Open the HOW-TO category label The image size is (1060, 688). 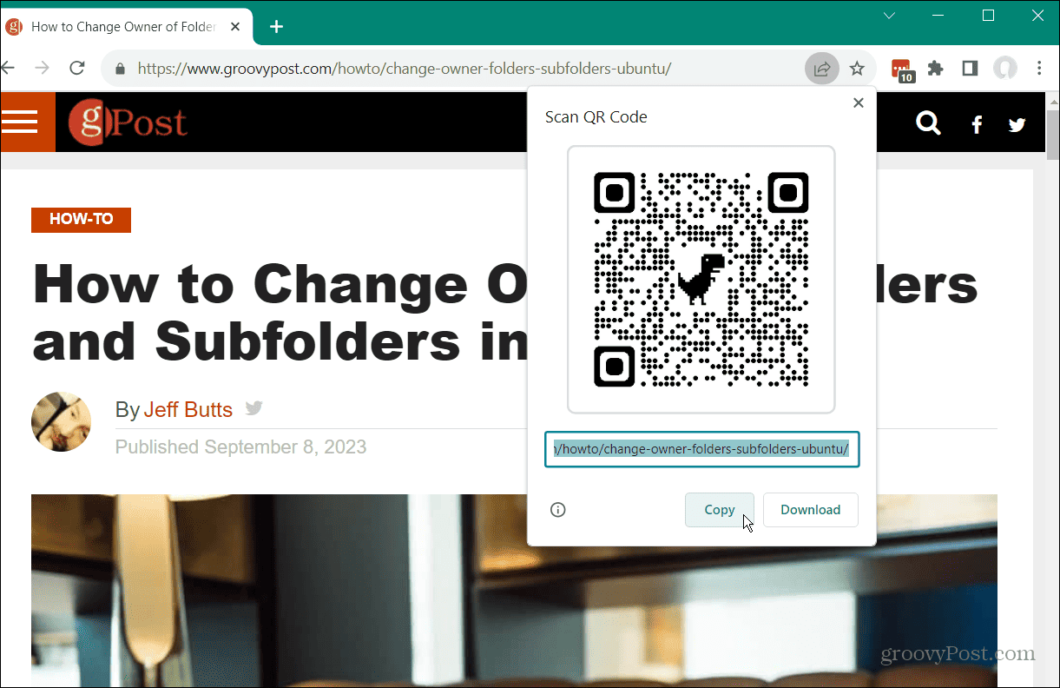(x=82, y=220)
